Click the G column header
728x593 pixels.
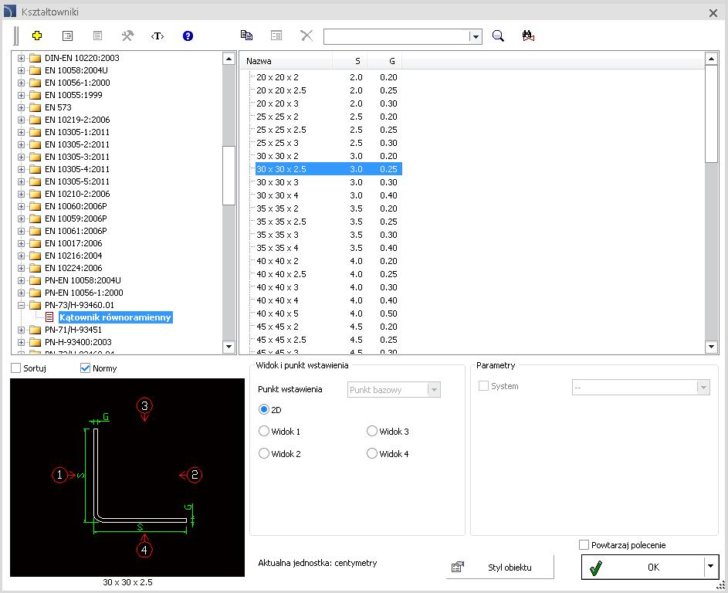(384, 61)
